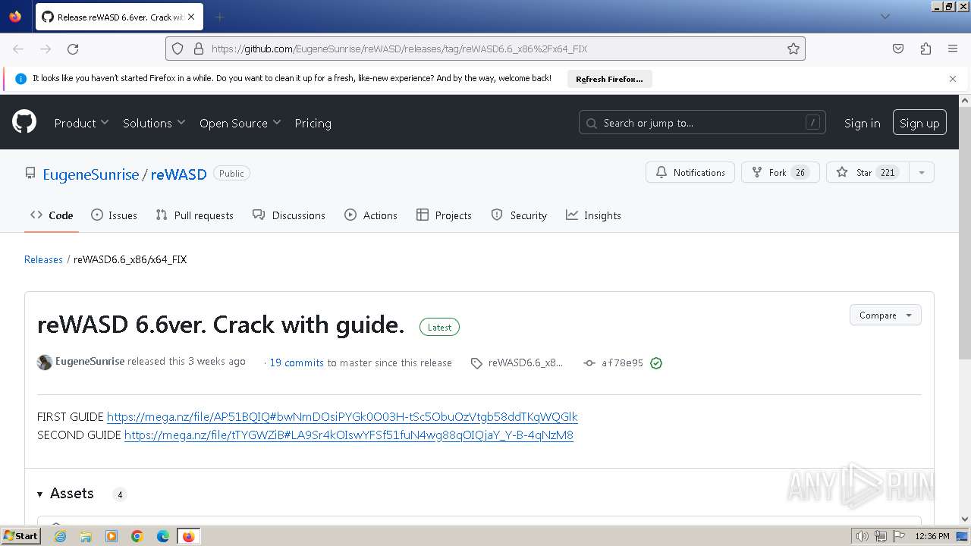Open the reWASD repository link
The width and height of the screenshot is (971, 546).
coord(178,174)
